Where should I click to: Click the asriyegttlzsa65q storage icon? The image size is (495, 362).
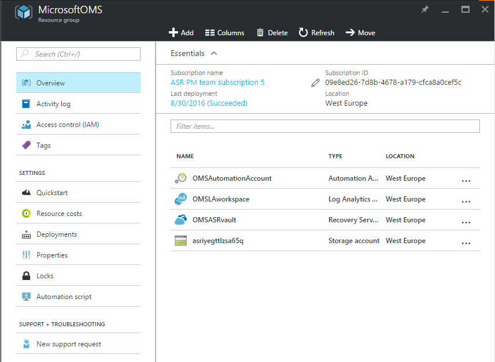(180, 241)
